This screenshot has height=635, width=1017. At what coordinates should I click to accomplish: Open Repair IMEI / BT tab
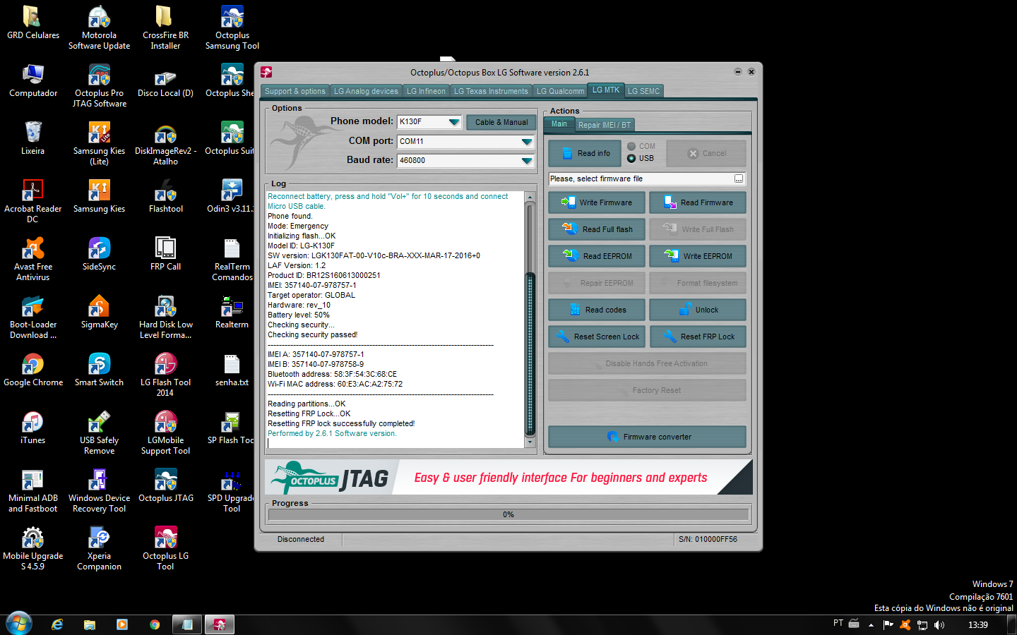pyautogui.click(x=605, y=125)
